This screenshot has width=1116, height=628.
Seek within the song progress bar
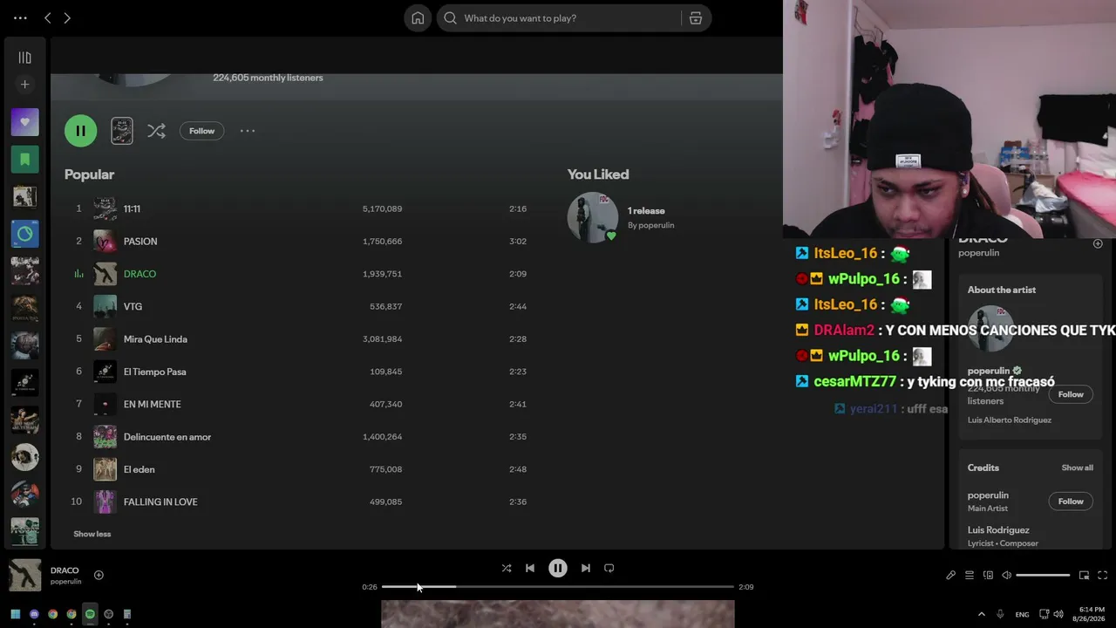click(558, 587)
